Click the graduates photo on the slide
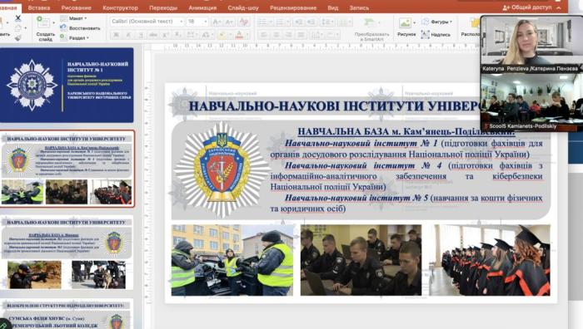 coord(490,260)
